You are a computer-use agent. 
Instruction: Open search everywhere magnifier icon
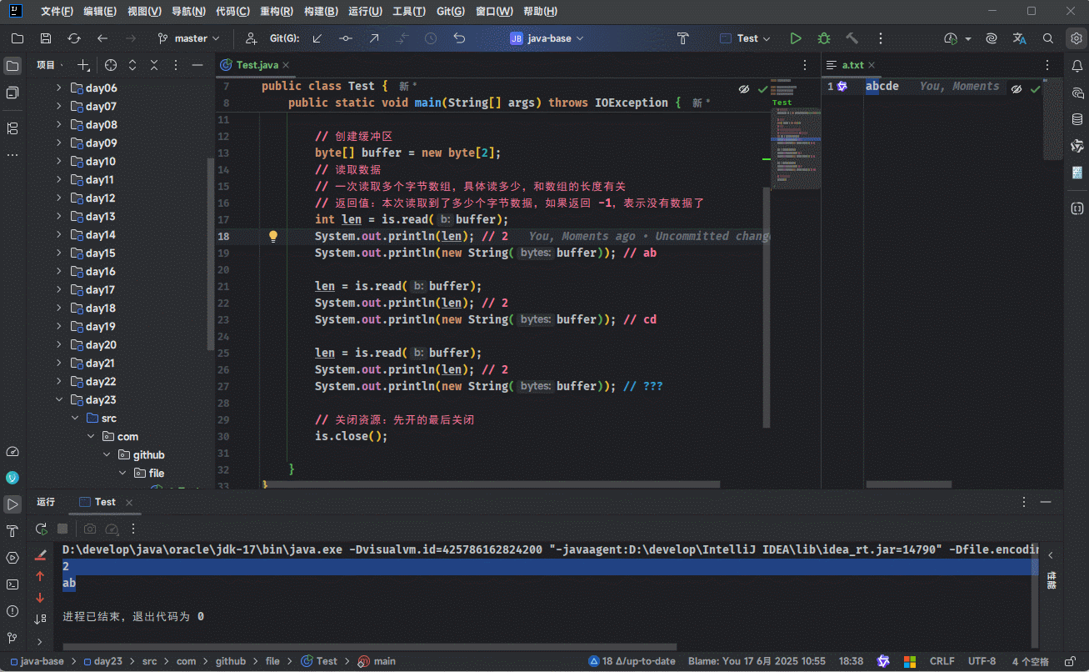point(1048,38)
